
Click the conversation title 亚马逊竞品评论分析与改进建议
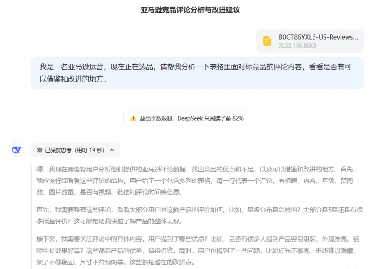tap(190, 10)
